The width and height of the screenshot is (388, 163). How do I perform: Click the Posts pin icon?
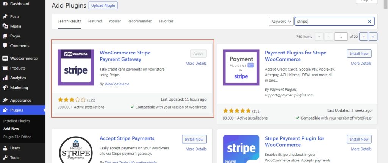click(x=5, y=17)
